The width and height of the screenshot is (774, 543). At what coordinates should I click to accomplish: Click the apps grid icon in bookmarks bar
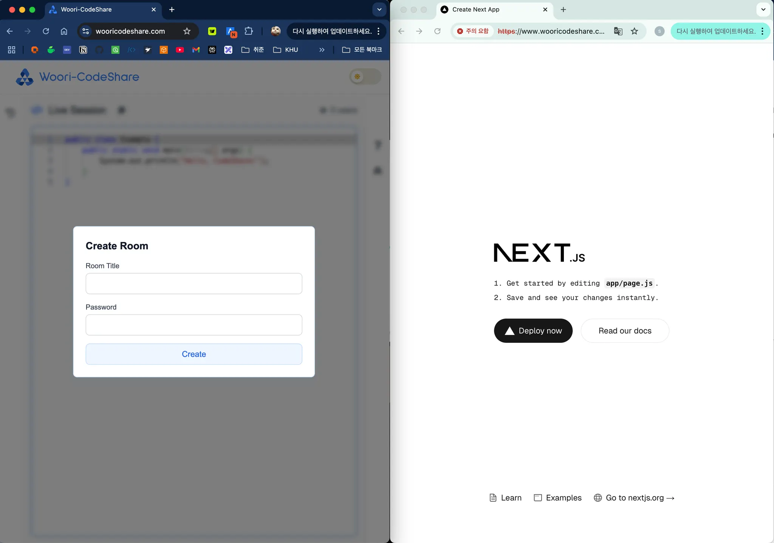11,50
